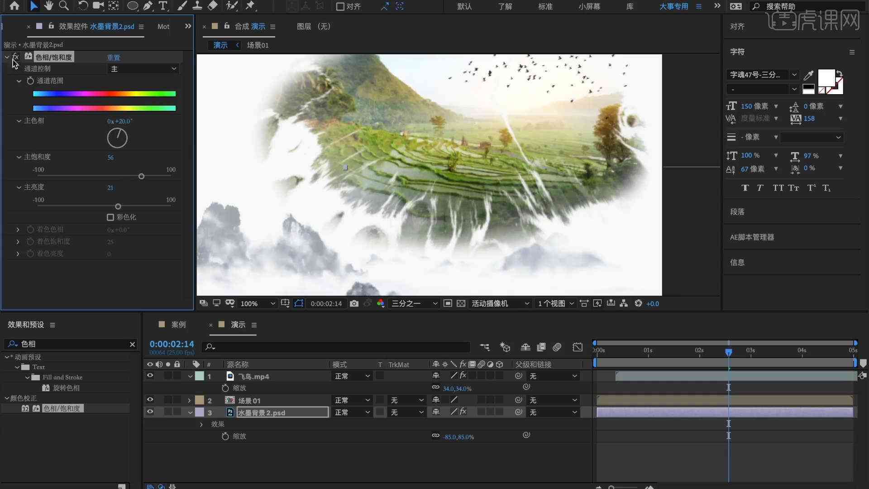
Task: Click the region of interest icon
Action: [448, 303]
